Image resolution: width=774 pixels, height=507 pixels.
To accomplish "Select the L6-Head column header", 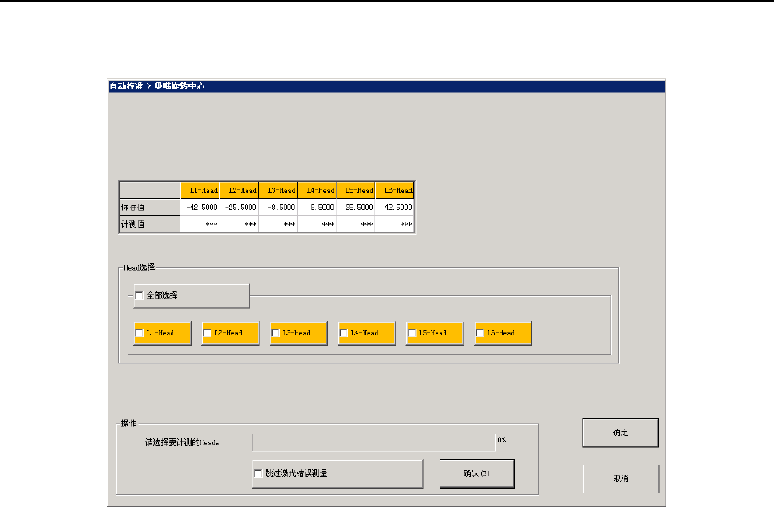I will (395, 190).
